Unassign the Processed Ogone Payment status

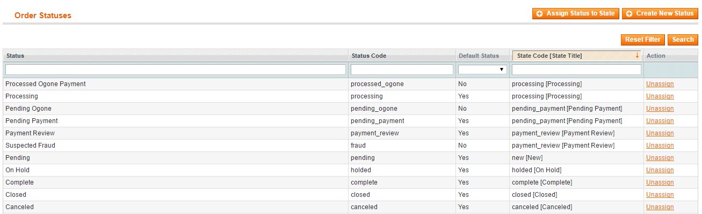point(660,84)
